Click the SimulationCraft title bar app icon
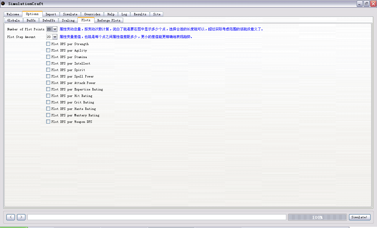This screenshot has height=228, width=377. pos(3,4)
